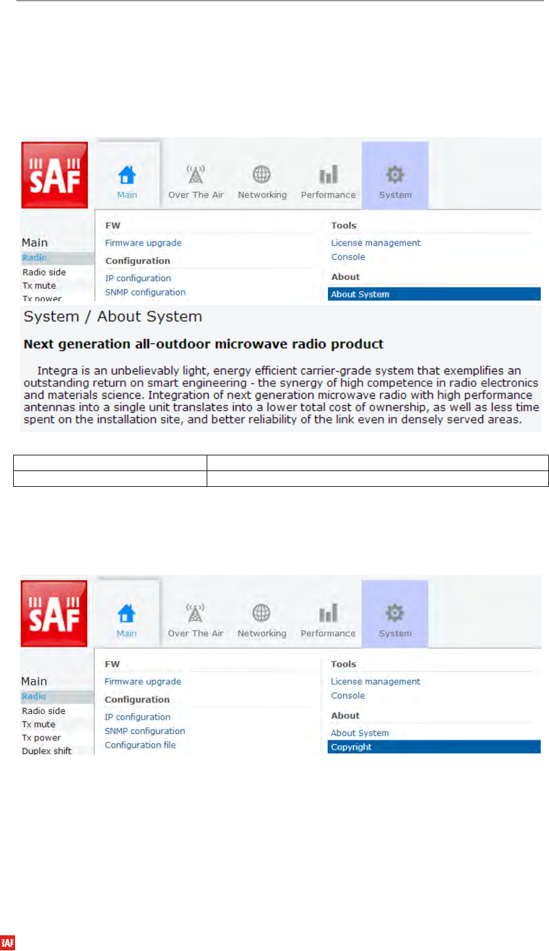The width and height of the screenshot is (549, 951).
Task: Click the Main home icon in the lower screenshot
Action: pyautogui.click(x=127, y=613)
